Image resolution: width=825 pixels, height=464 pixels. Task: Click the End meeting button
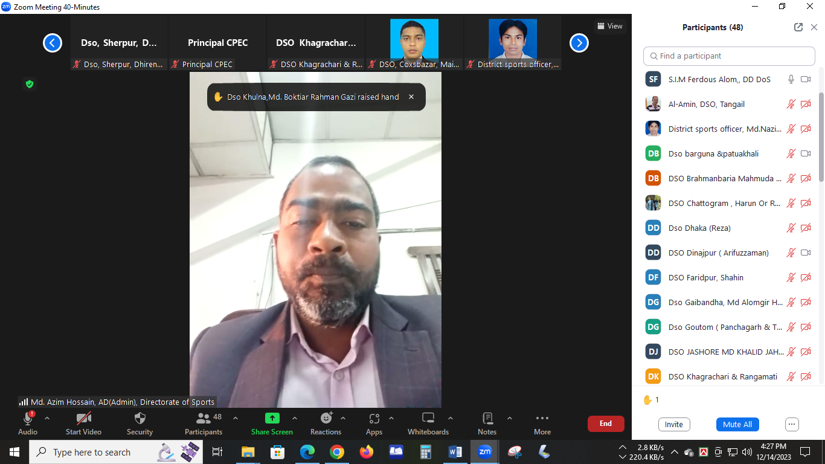pos(606,424)
